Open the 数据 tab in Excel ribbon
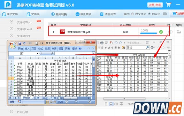 pos(47,49)
